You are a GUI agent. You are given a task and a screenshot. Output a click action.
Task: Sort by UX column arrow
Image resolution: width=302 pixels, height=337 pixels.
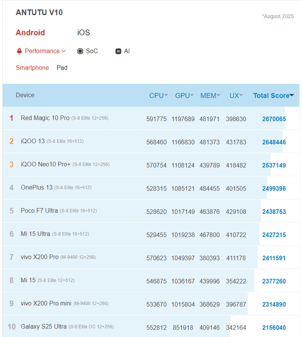click(241, 96)
